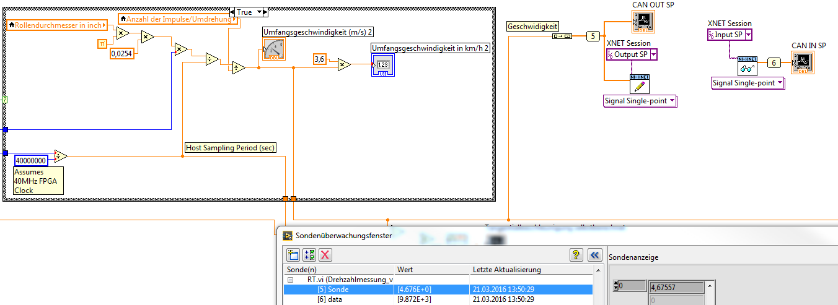Click the build array node after Geschwindigkeit
This screenshot has width=838, height=305.
(x=562, y=36)
